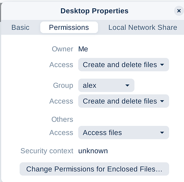
Task: Open the Local Network Share tab
Action: (143, 27)
